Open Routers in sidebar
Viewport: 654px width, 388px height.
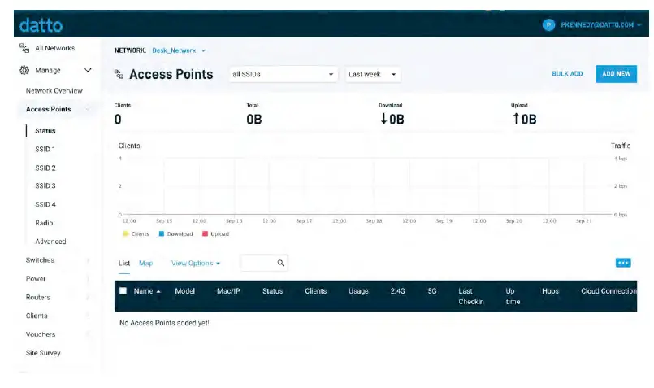tap(38, 298)
